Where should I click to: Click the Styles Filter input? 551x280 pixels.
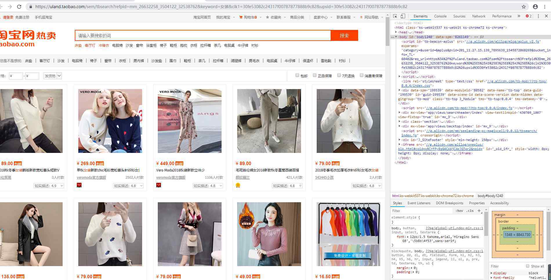(422, 211)
